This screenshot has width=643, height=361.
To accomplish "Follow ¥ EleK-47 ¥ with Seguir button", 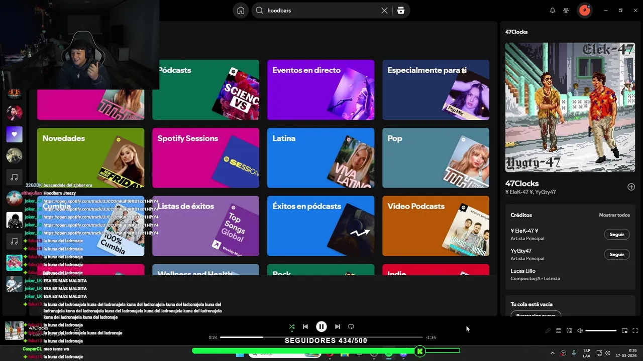I will point(616,234).
